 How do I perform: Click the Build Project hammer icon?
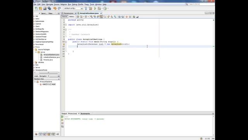pos(86,9)
